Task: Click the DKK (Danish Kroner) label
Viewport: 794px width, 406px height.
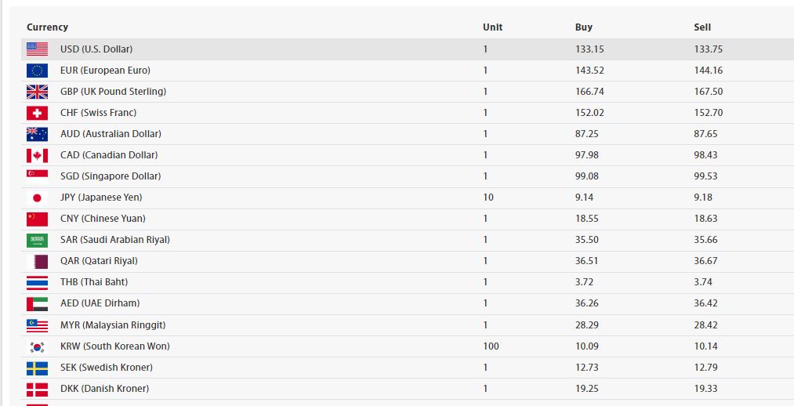Action: [x=104, y=389]
